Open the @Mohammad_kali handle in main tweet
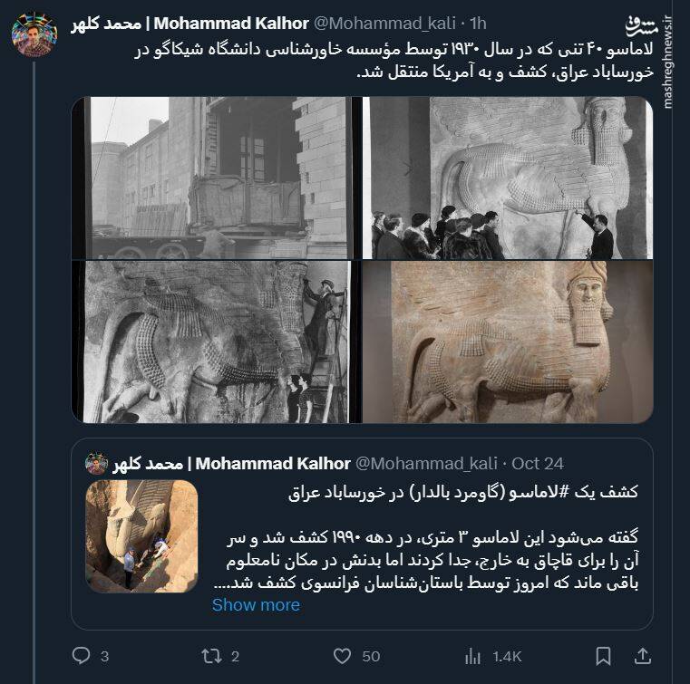 pos(384,23)
